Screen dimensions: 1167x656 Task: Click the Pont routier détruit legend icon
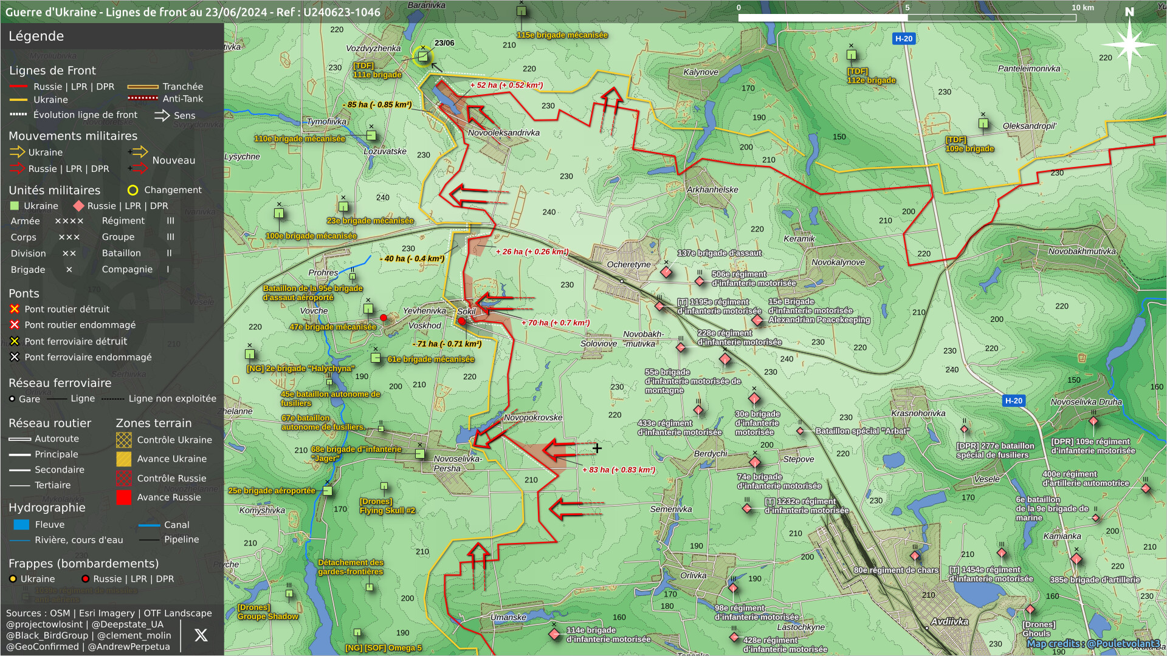point(15,309)
